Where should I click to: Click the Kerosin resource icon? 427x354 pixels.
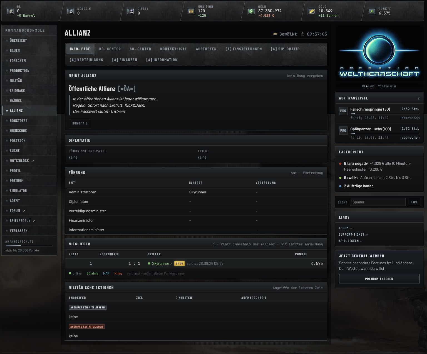click(x=70, y=11)
